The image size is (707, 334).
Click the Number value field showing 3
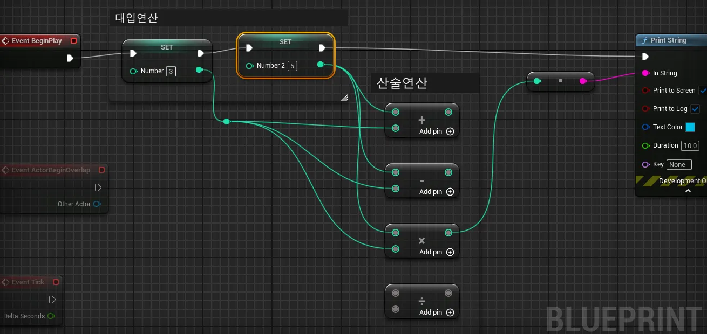click(171, 71)
